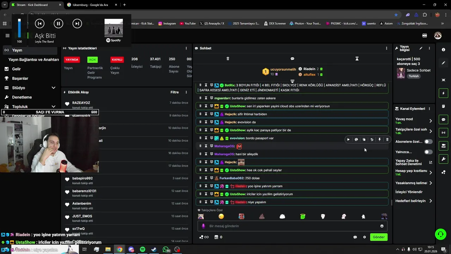Screen dimensions: 451x254
Task: Open Yayın bilgisi three-dot menu
Action: pyautogui.click(x=429, y=48)
